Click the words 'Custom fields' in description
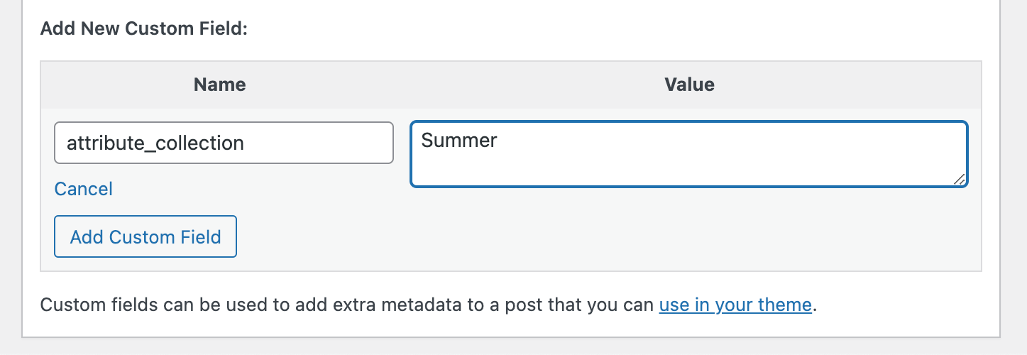 click(x=89, y=305)
